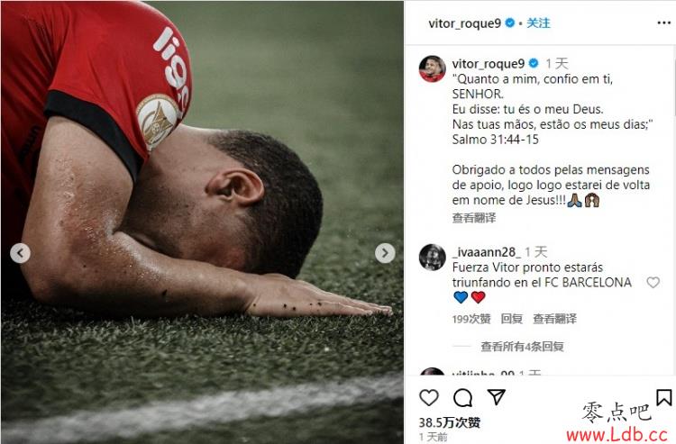
Task: Like _ivaaann28_ comment heart
Action: tap(653, 283)
